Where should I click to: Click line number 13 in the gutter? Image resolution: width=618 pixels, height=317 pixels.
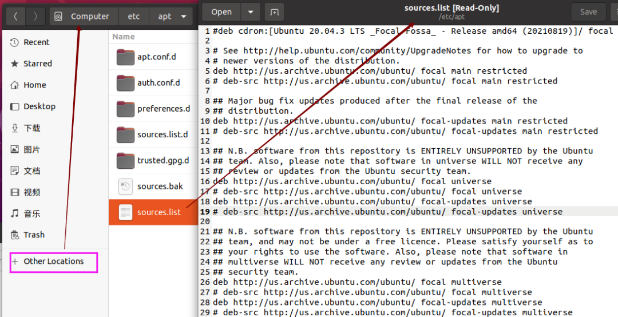tap(205, 151)
